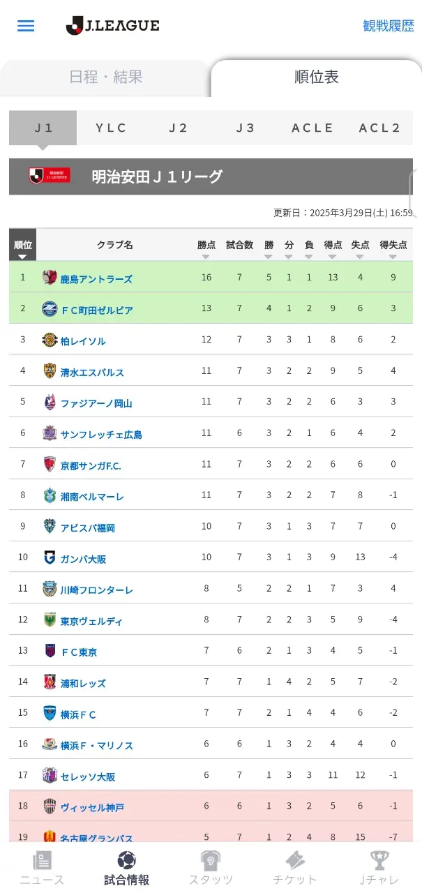Open the ニュース news icon
Screen dimensions: 422x893
point(42,860)
